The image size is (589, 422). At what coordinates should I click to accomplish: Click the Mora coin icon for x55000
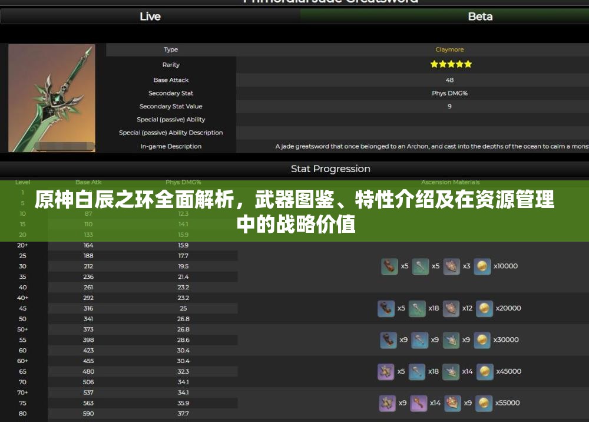coord(484,403)
